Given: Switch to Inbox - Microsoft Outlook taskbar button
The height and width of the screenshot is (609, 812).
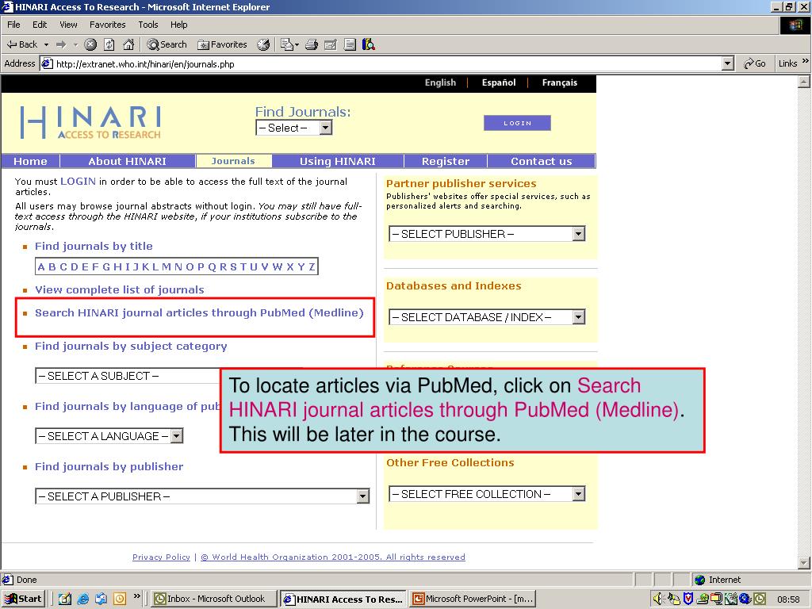Looking at the screenshot, I should [x=214, y=599].
